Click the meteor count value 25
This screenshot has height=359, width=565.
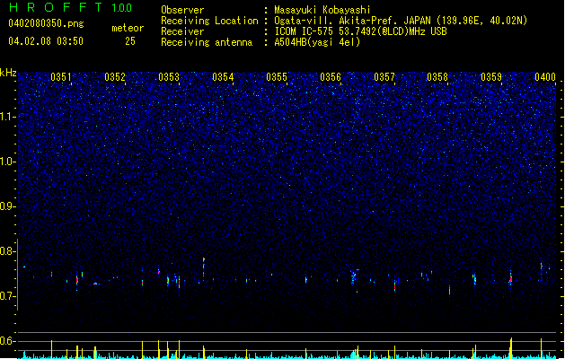tap(130, 41)
